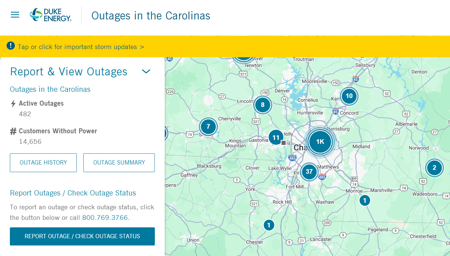Image resolution: width=450 pixels, height=256 pixels.
Task: Click the Duke Energy logo
Action: [50, 15]
